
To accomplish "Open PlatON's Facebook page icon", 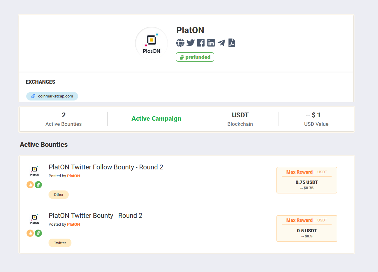I will pyautogui.click(x=201, y=43).
